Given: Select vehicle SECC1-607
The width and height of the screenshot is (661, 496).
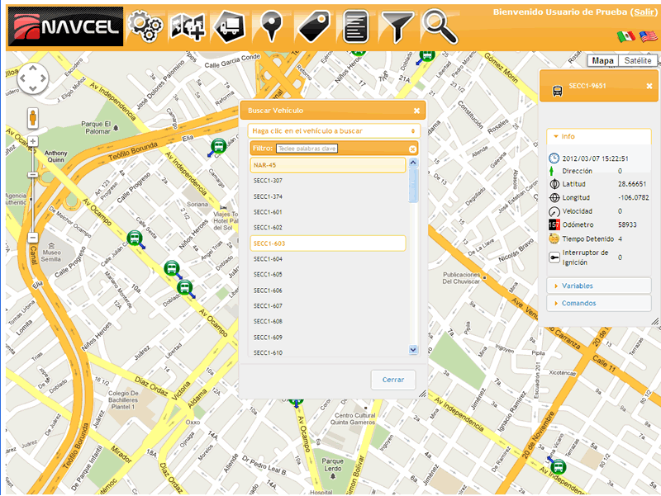Looking at the screenshot, I should [328, 306].
